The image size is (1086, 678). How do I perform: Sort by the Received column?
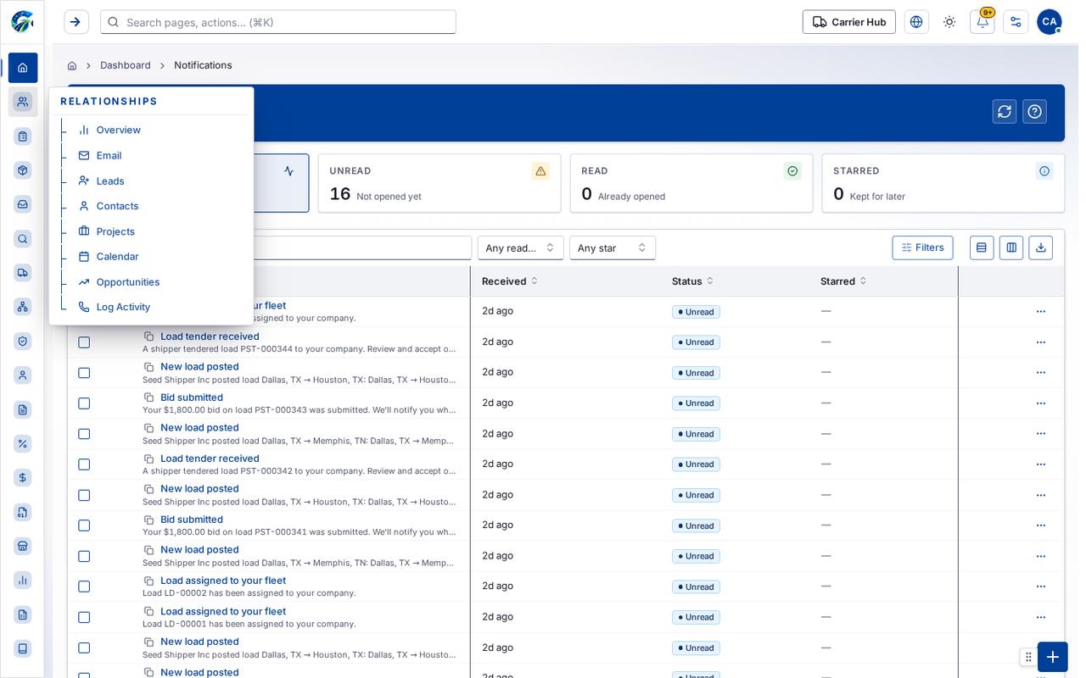point(509,281)
